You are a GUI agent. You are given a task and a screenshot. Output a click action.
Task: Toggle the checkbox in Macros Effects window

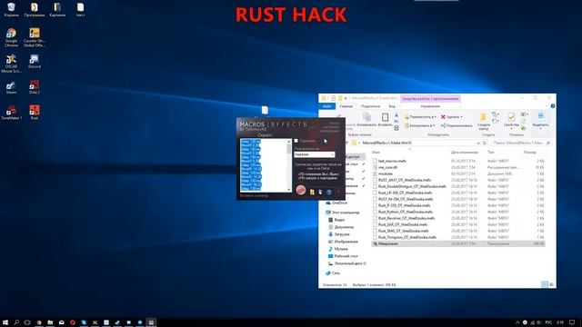point(296,141)
